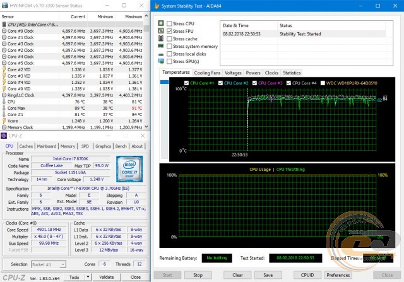Enable Stress GPU(s) checkbox
404x282 pixels.
tap(169, 61)
